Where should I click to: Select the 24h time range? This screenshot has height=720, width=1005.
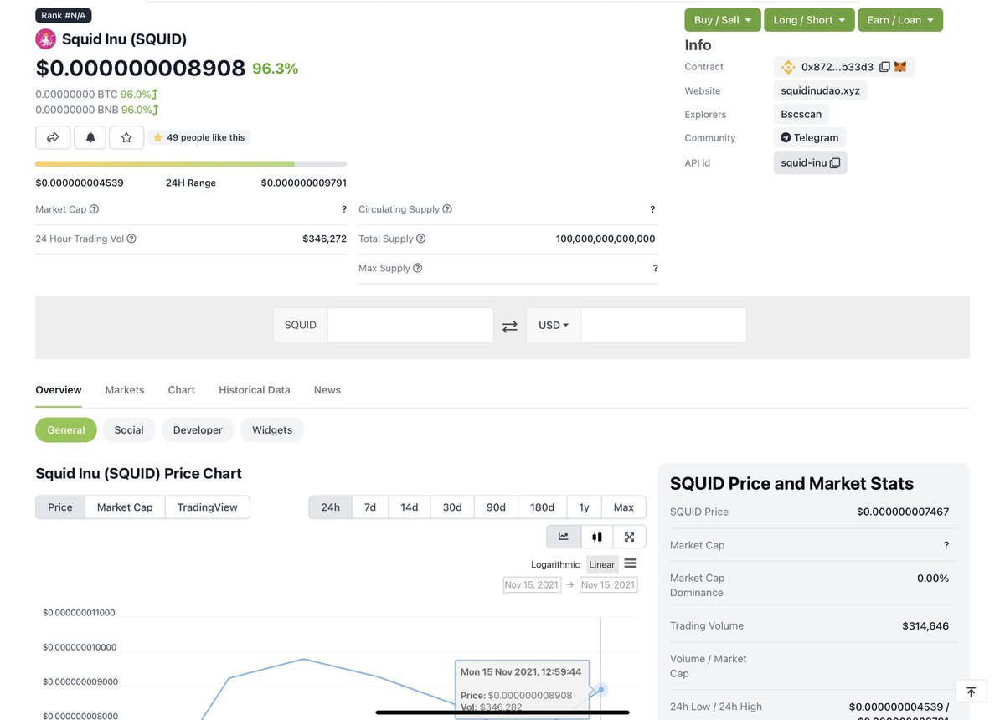[331, 507]
